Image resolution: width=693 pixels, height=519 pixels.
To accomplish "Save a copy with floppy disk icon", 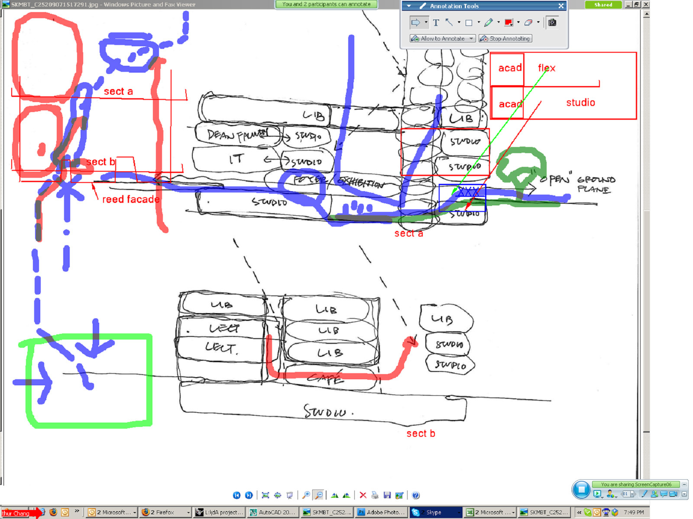I will click(387, 495).
